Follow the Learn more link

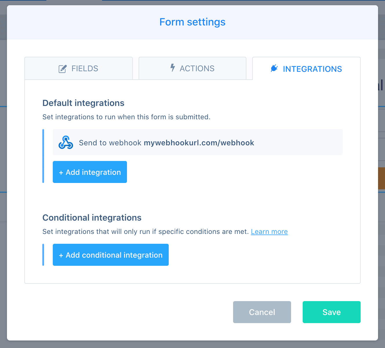(x=269, y=232)
